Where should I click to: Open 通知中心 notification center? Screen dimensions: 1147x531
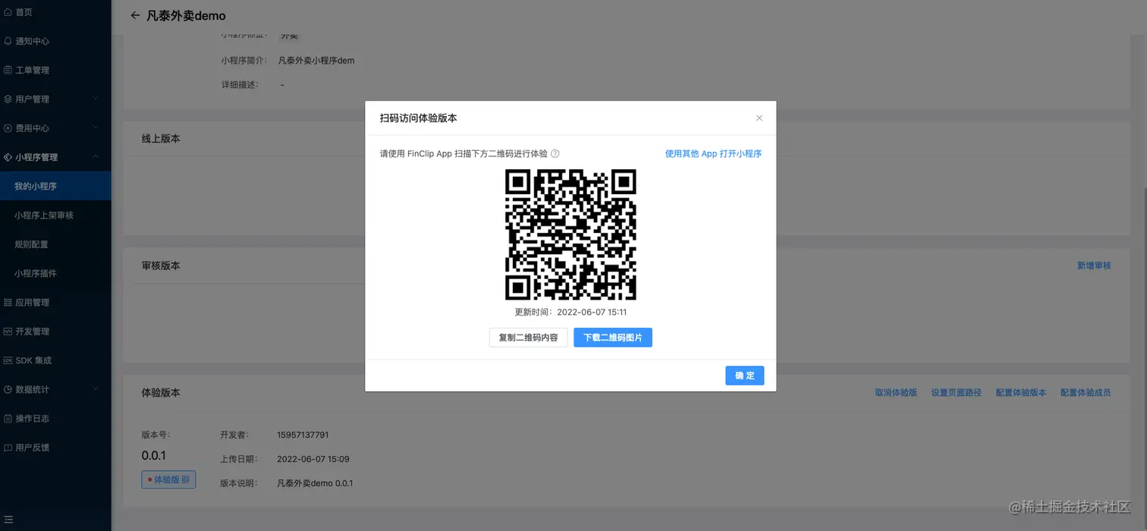point(55,41)
